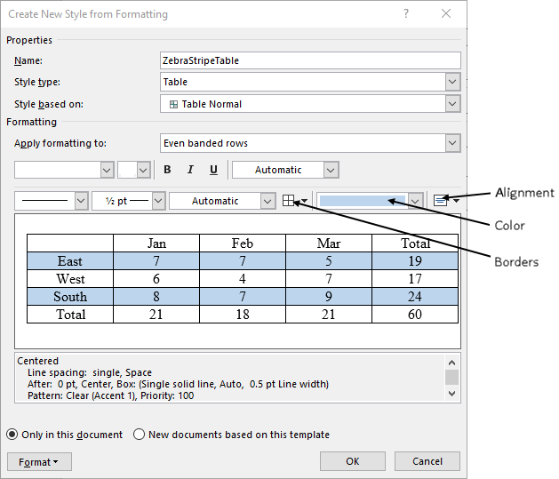Image resolution: width=559 pixels, height=479 pixels.
Task: Open the line weight ½ pt dropdown
Action: 158,201
